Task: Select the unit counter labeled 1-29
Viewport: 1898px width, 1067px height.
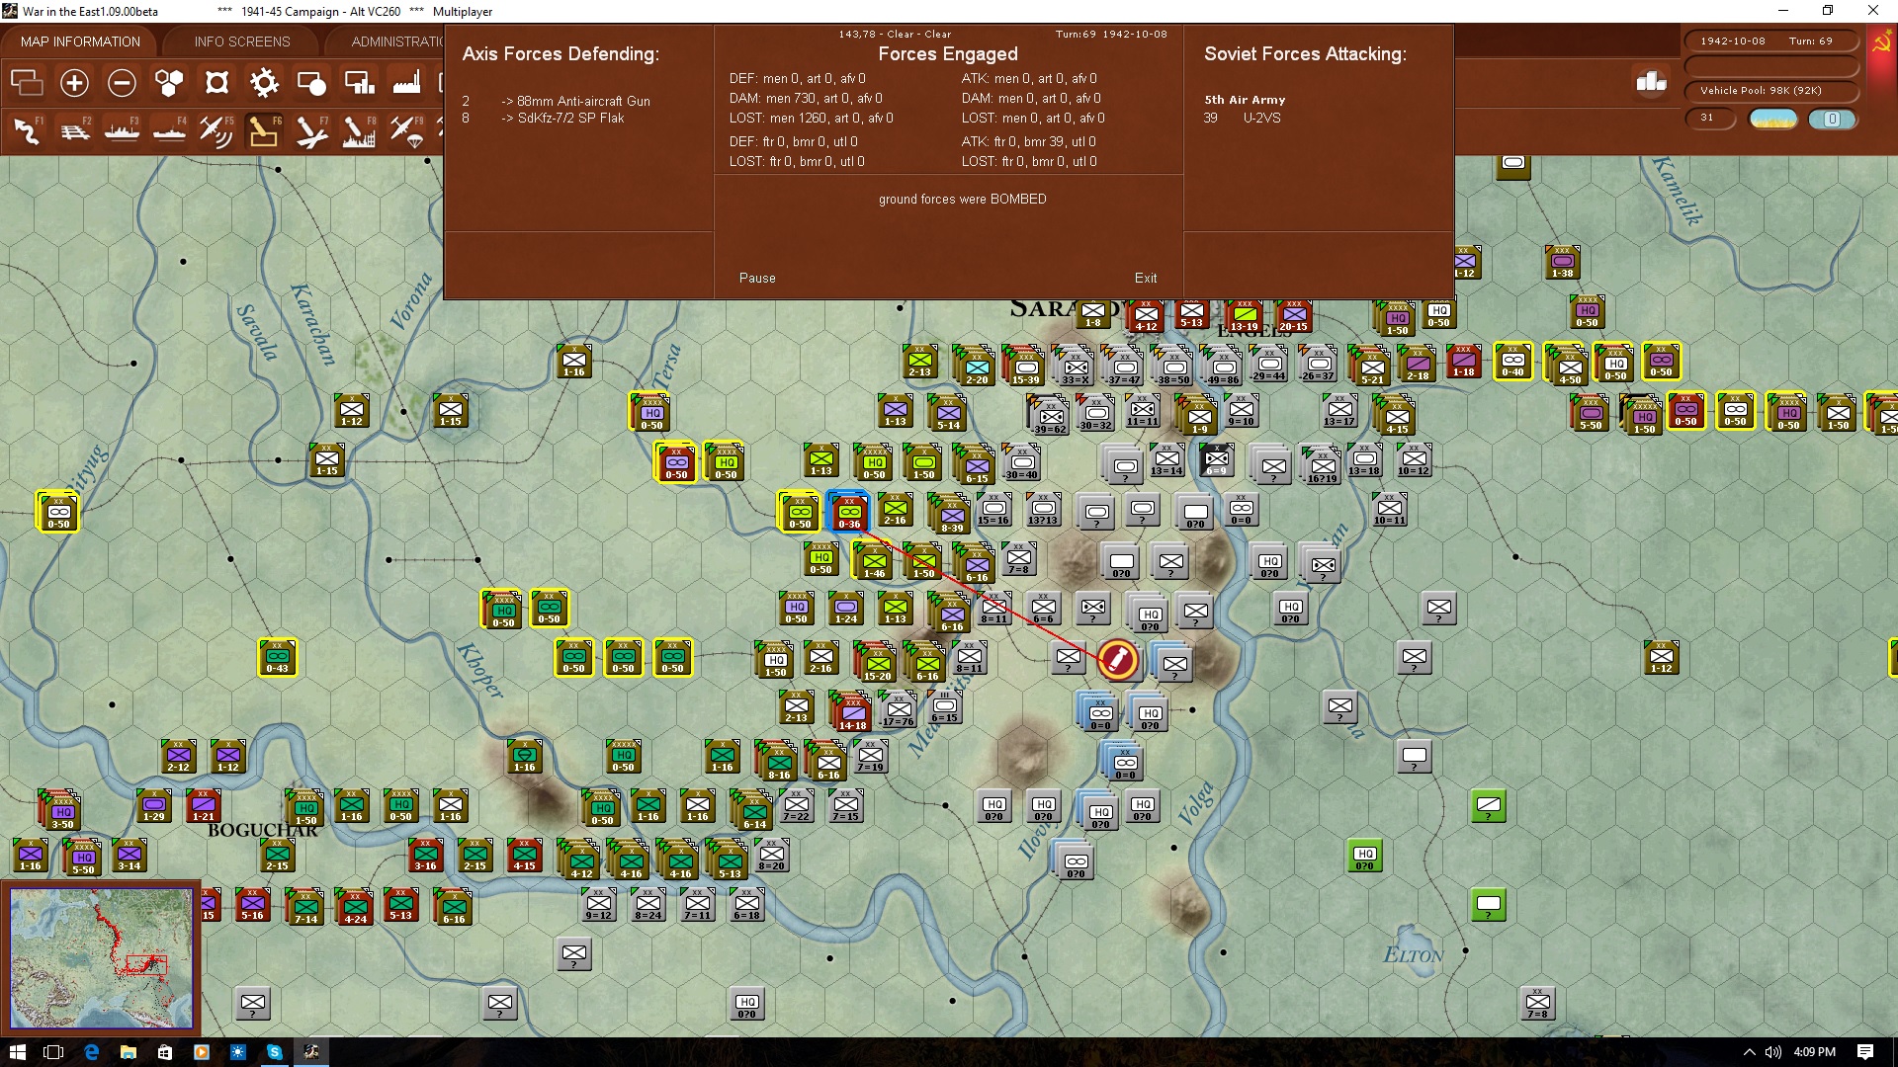Action: pos(154,806)
